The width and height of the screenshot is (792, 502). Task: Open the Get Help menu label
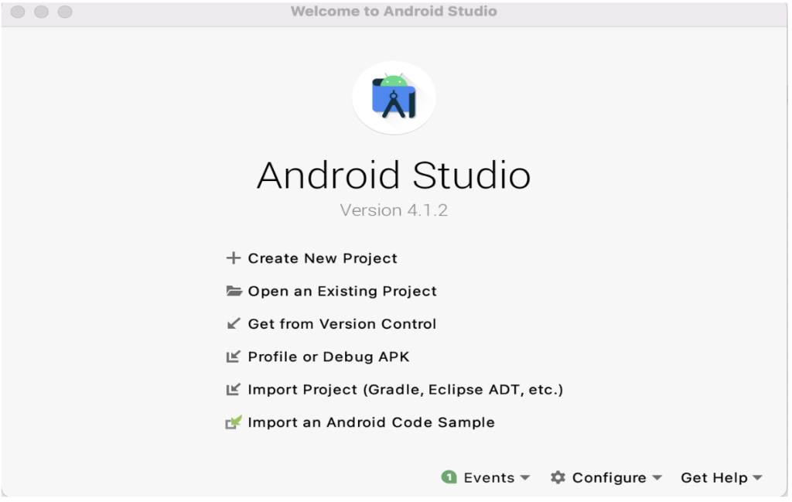click(x=714, y=478)
